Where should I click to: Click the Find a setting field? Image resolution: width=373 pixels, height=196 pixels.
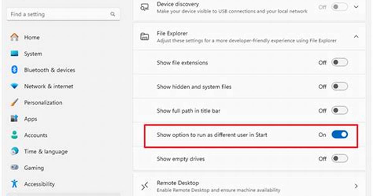point(63,14)
